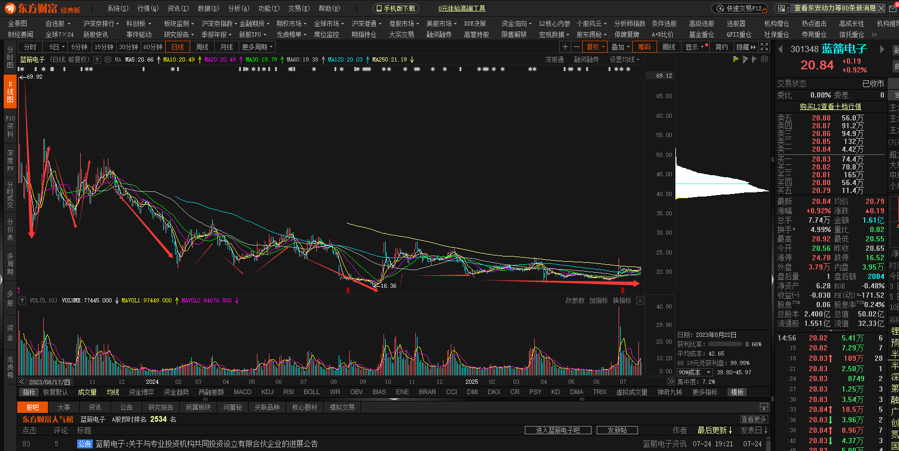Open the 设置均线 dropdown
This screenshot has width=899, height=451.
click(624, 59)
